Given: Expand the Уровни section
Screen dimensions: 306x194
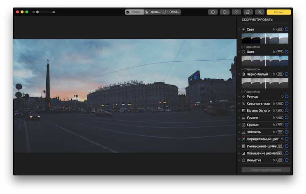Looking at the screenshot, I should pyautogui.click(x=240, y=118).
